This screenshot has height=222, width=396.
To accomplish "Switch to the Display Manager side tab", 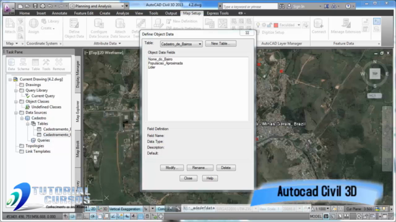I will pos(77,74).
